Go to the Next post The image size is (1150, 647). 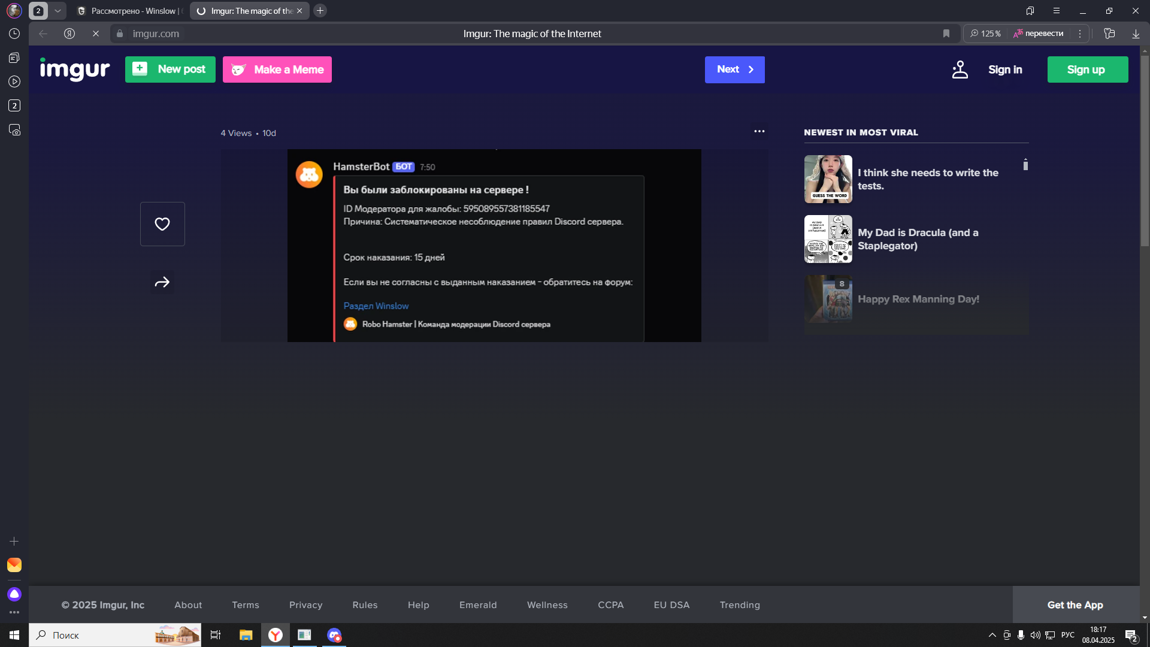(735, 69)
